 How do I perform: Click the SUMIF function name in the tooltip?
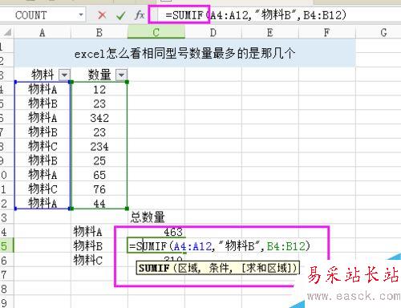click(154, 268)
